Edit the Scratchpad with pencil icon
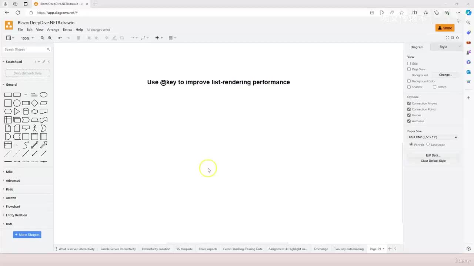Screen dimensions: 474x266 [x=44, y=62]
